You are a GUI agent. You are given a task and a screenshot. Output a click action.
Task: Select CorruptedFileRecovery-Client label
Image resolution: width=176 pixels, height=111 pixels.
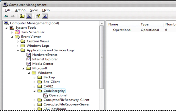(66, 100)
